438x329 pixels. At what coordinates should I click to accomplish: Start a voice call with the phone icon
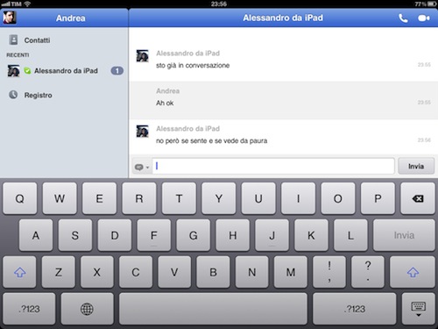pos(403,18)
